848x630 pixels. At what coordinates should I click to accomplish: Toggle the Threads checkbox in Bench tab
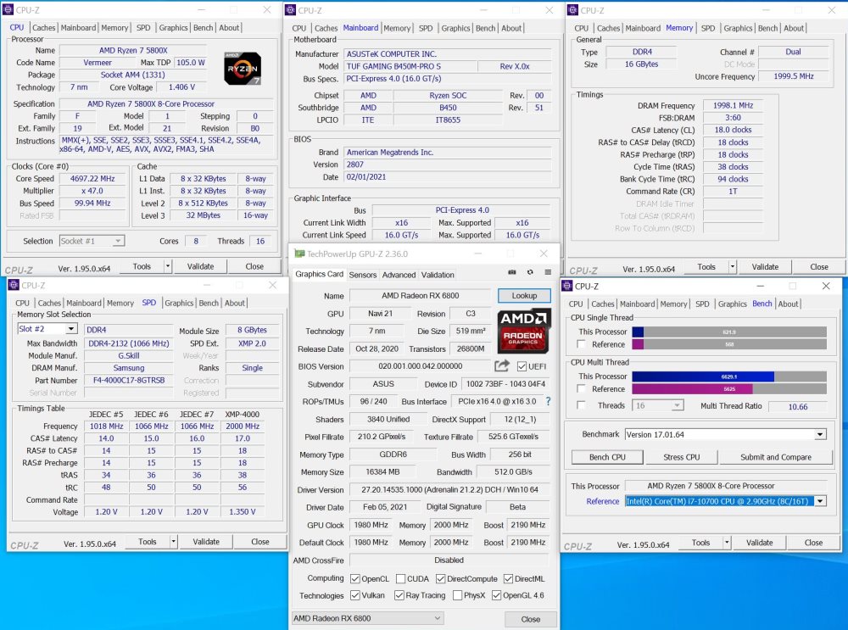(x=582, y=405)
